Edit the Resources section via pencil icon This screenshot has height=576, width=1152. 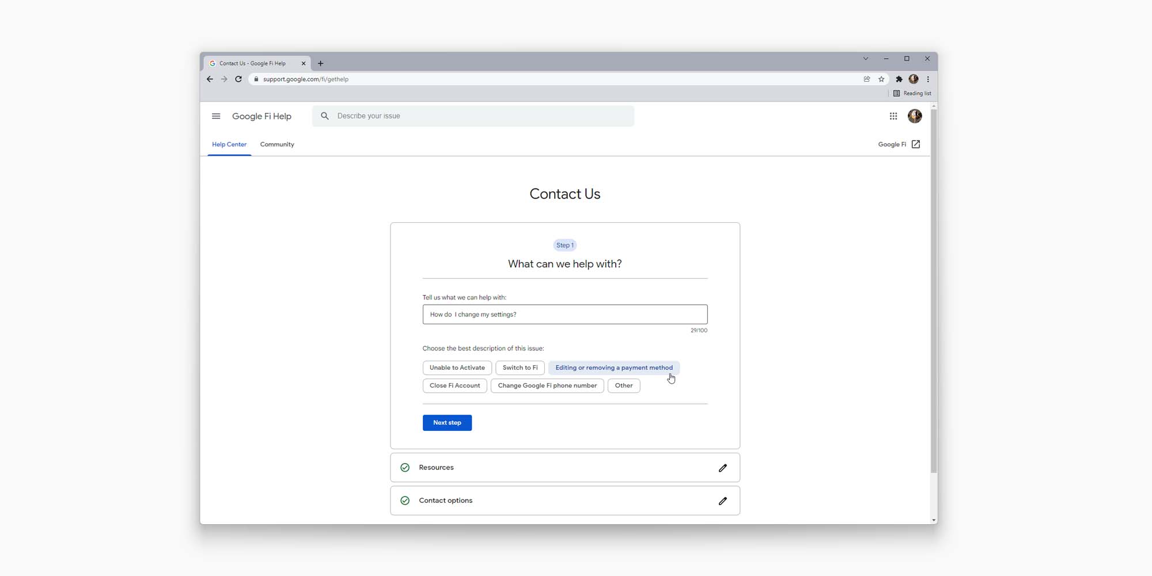click(722, 468)
